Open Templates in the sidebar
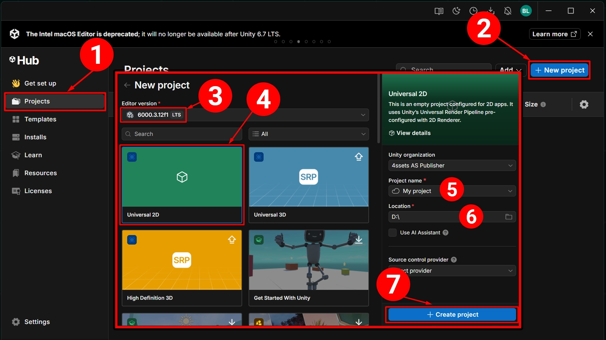The width and height of the screenshot is (606, 340). coord(40,119)
